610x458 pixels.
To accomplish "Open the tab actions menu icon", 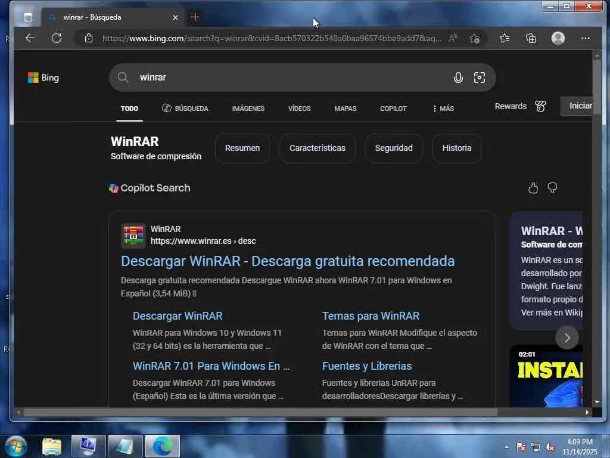I will click(27, 17).
